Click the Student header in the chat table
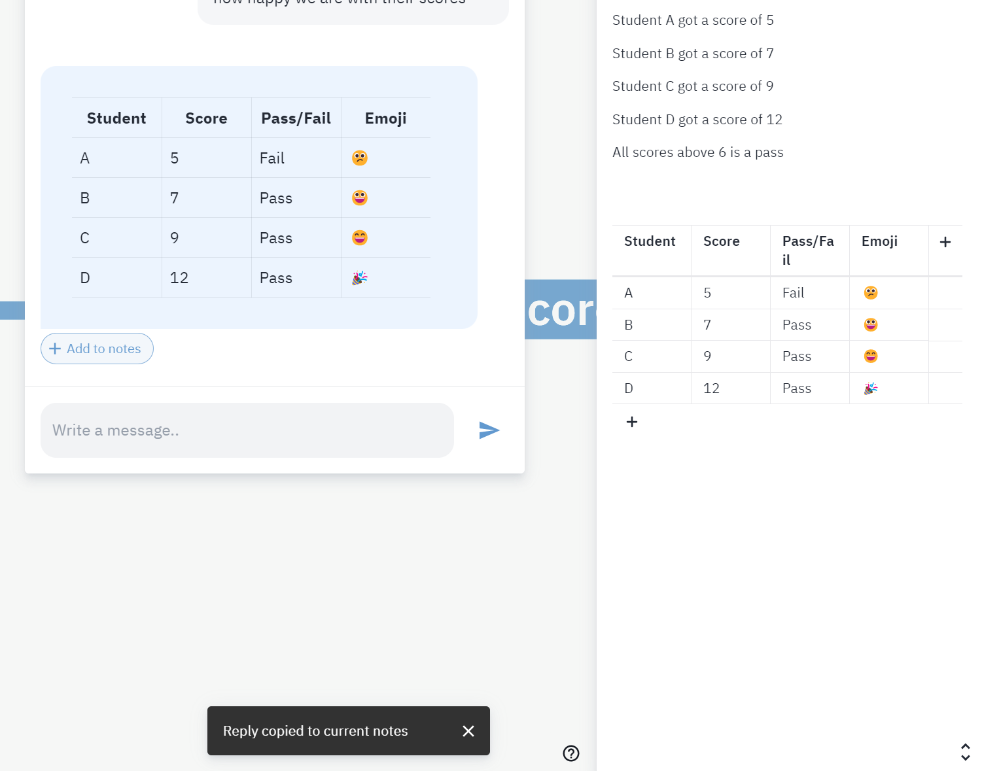This screenshot has width=982, height=771. click(116, 118)
